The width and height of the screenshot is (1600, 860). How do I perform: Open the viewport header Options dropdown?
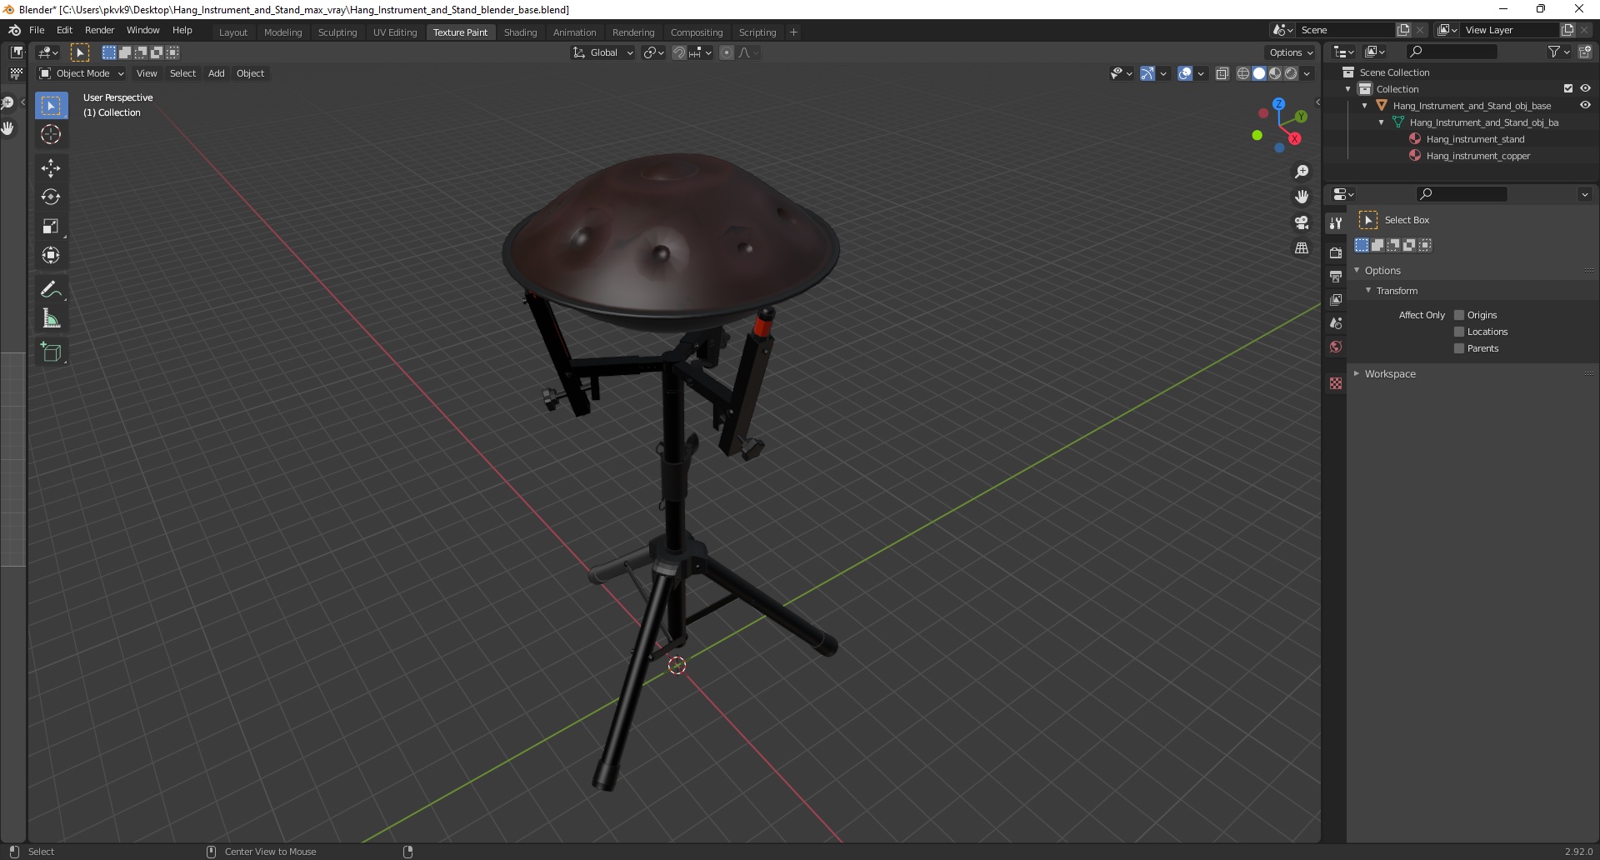click(x=1291, y=52)
